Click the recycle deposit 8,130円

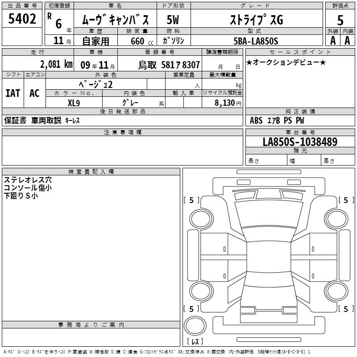point(228,103)
